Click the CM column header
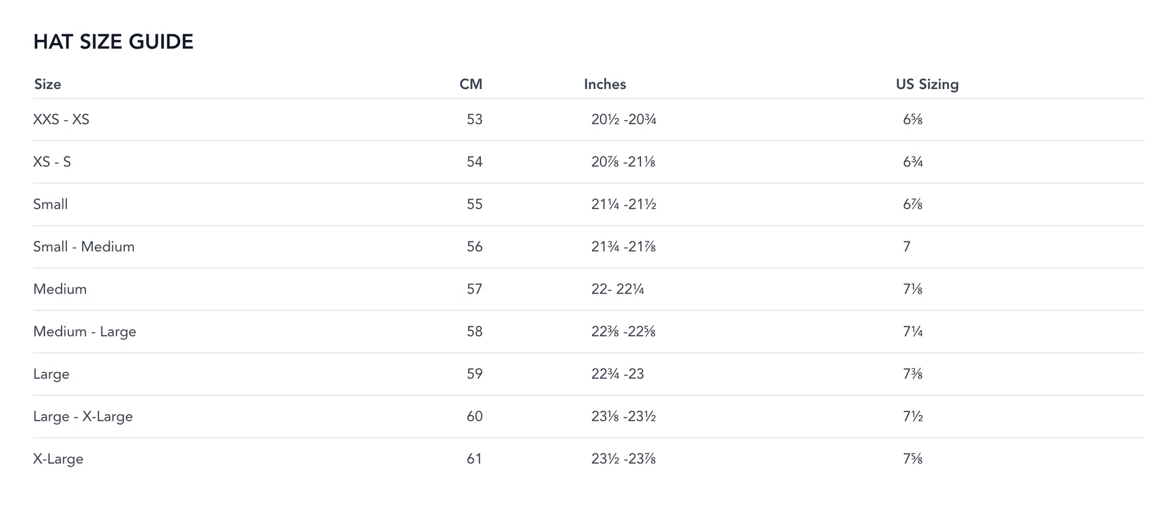Screen dimensions: 1173x507 [470, 84]
